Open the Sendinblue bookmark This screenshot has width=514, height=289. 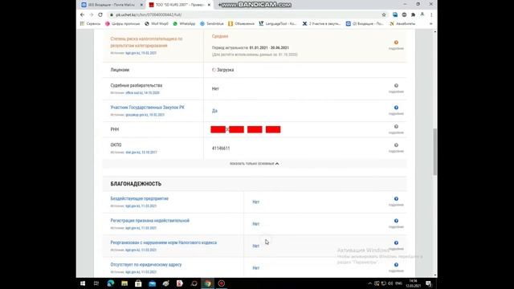click(x=212, y=23)
